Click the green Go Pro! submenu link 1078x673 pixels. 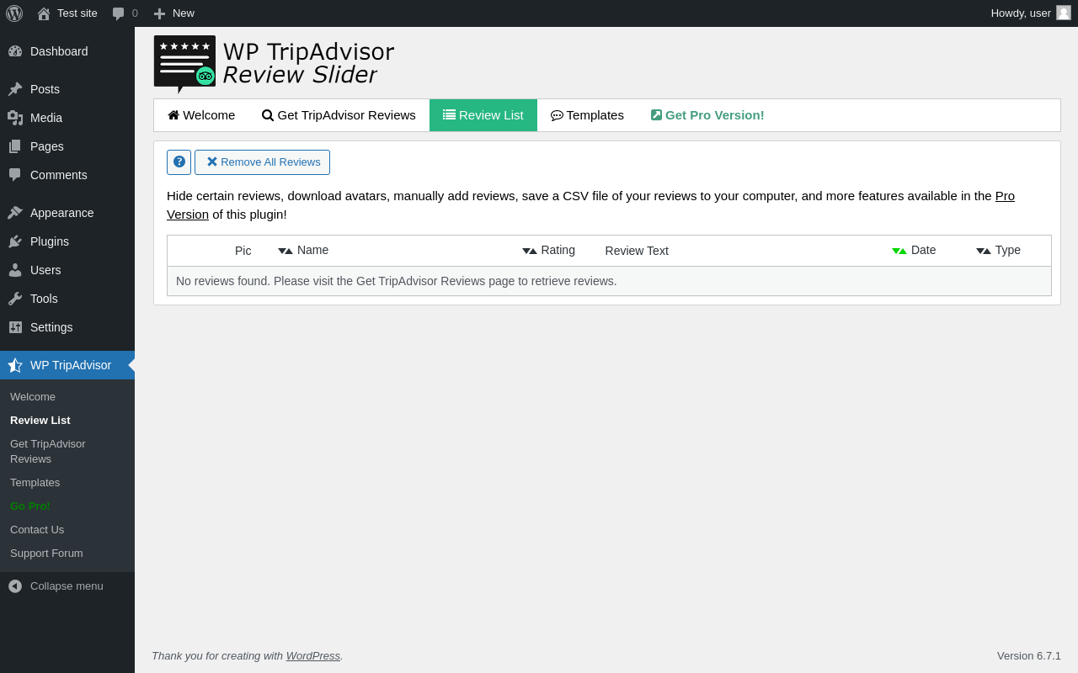click(30, 506)
